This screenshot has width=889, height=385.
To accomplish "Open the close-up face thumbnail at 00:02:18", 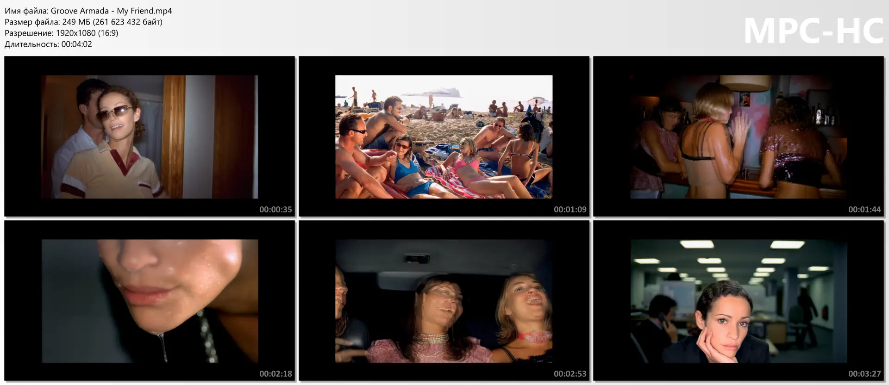I will coord(150,301).
